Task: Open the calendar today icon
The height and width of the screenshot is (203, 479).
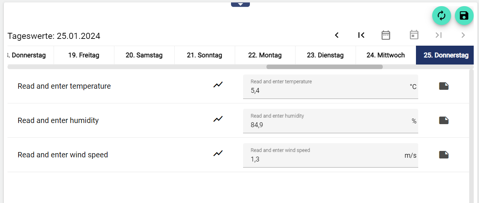Action: [414, 35]
